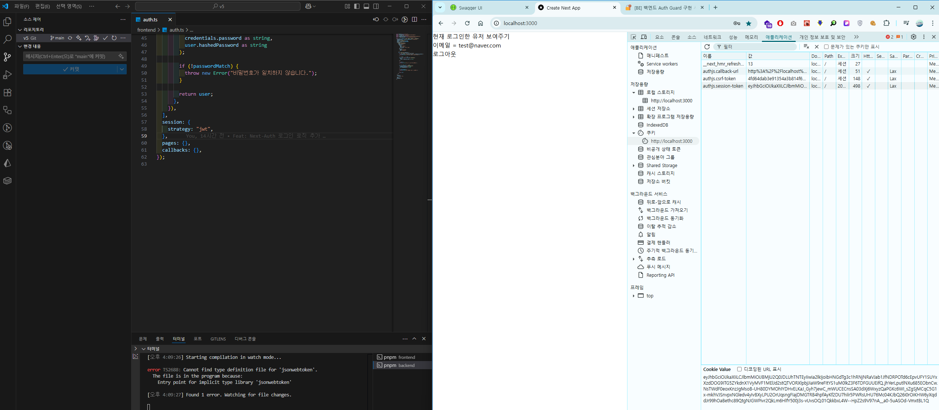Enable 'Show only cookies with an issue' checkbox
The width and height of the screenshot is (939, 410).
click(x=826, y=47)
